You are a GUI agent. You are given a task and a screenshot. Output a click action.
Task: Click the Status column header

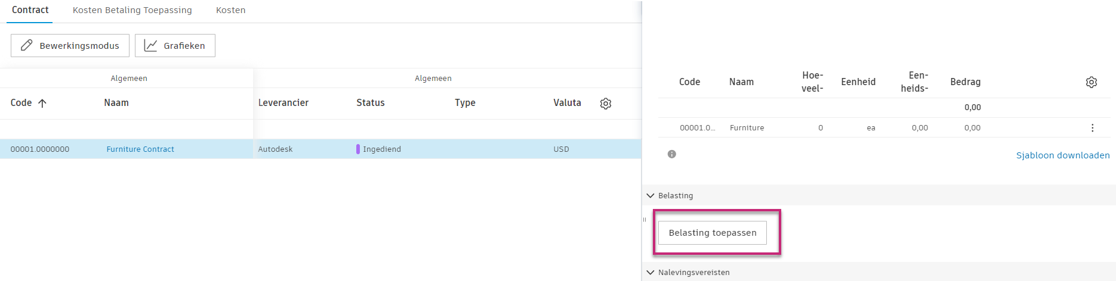point(371,103)
